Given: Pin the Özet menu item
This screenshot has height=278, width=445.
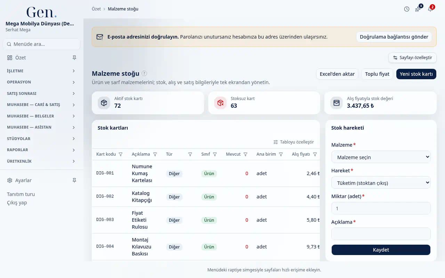Looking at the screenshot, I should click(x=74, y=58).
